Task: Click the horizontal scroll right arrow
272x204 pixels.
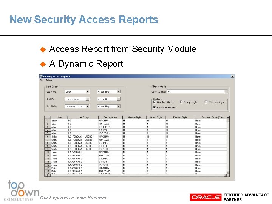Action: coord(225,175)
